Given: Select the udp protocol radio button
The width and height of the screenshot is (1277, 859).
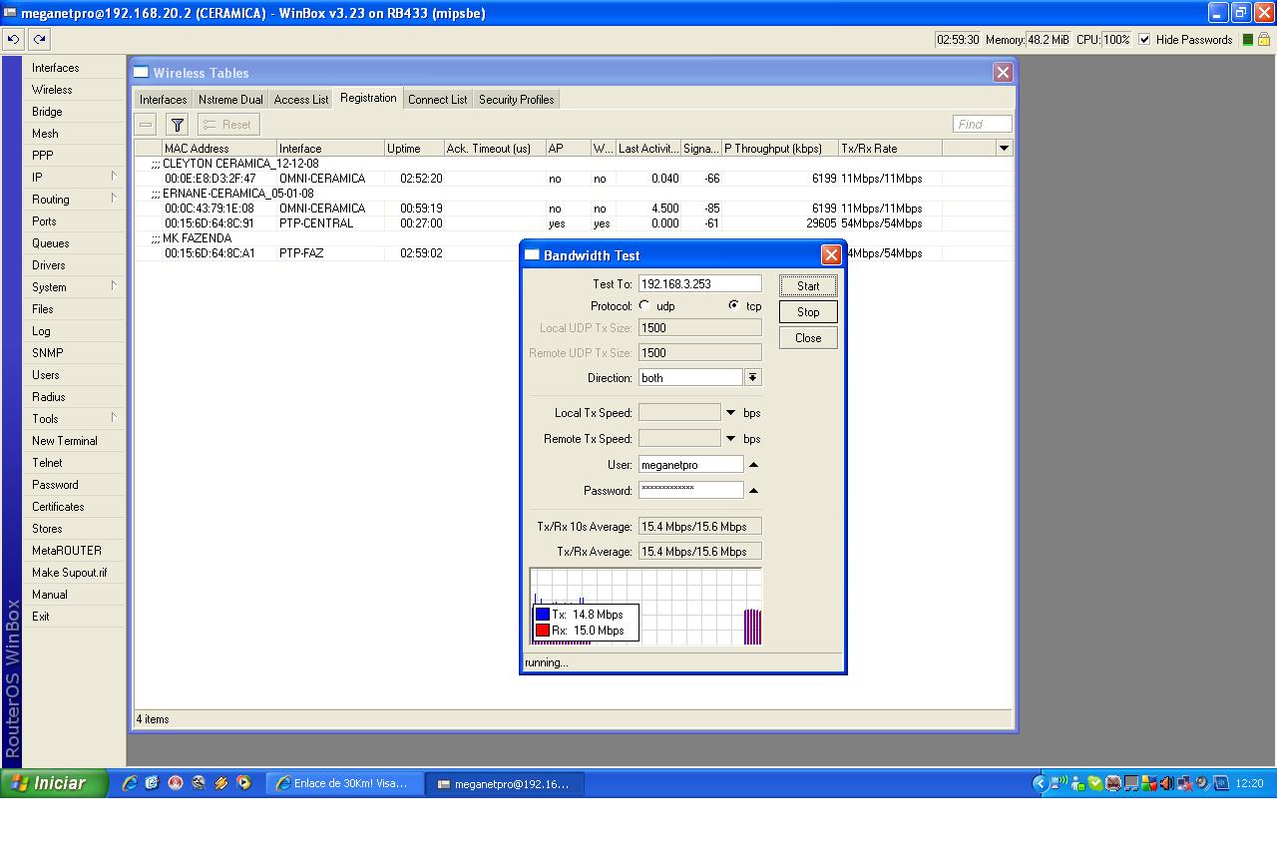Looking at the screenshot, I should [x=644, y=306].
